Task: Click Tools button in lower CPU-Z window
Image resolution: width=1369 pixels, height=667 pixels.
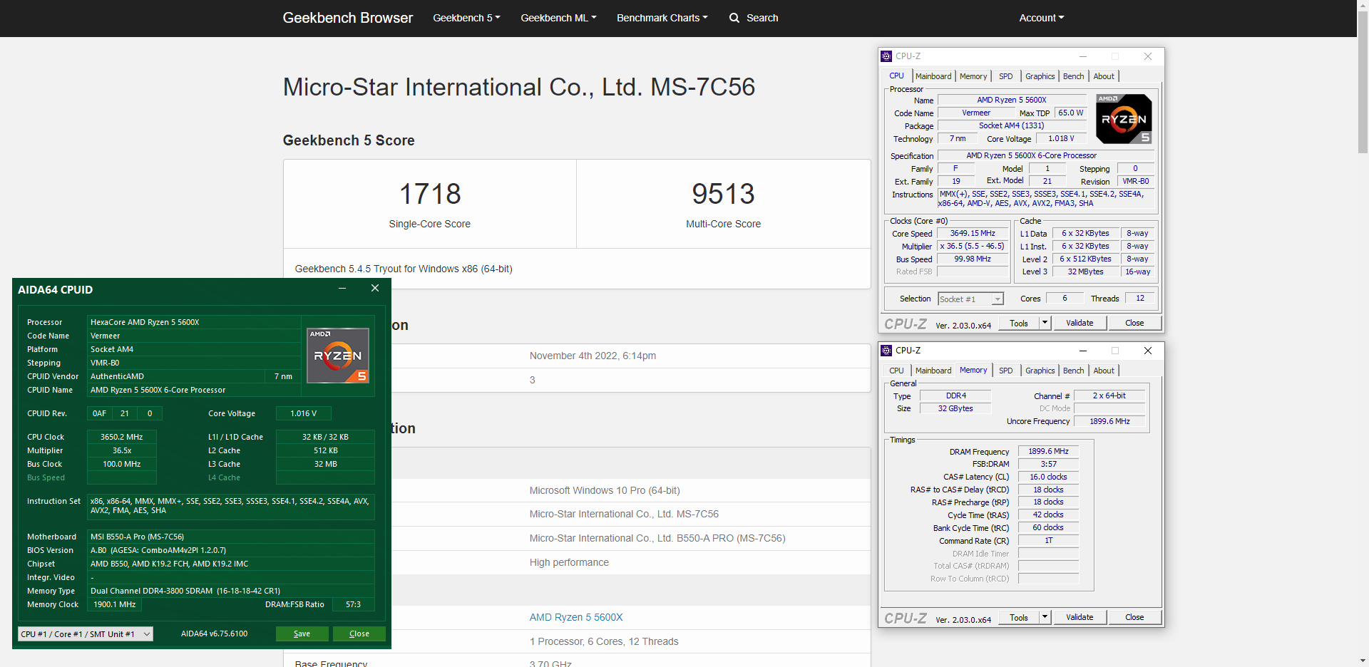Action: click(x=1019, y=618)
